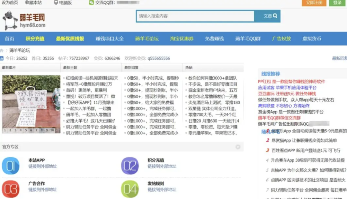
Task: Open the red 03 广告合作 icon
Action: click(11, 189)
